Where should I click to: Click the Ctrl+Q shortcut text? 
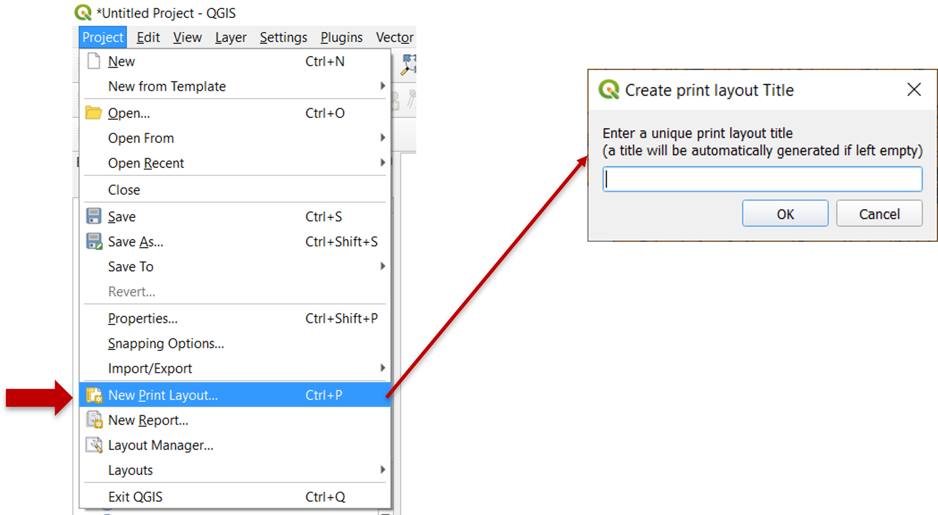(325, 497)
